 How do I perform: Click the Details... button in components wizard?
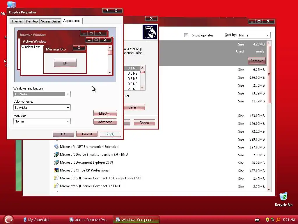[134, 107]
